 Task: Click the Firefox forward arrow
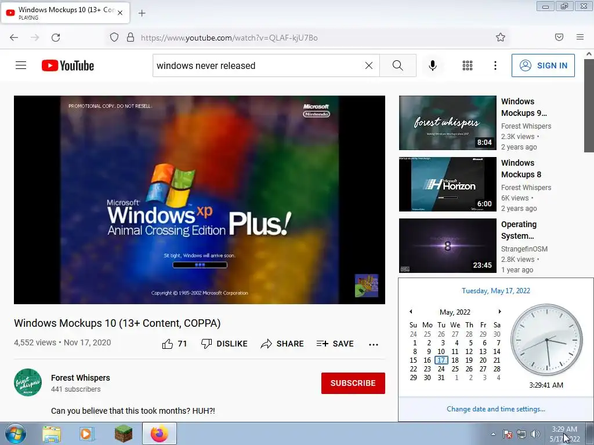(35, 38)
